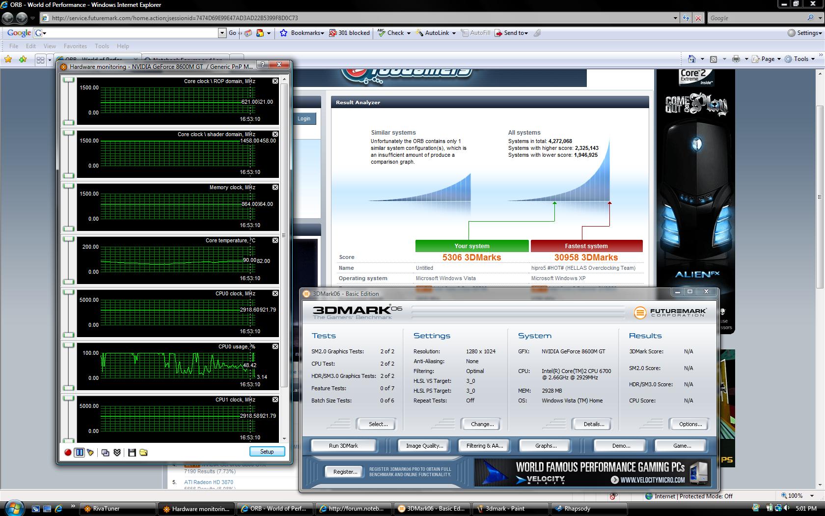Click the stop loading red X icon
The height and width of the screenshot is (516, 825).
(x=698, y=18)
